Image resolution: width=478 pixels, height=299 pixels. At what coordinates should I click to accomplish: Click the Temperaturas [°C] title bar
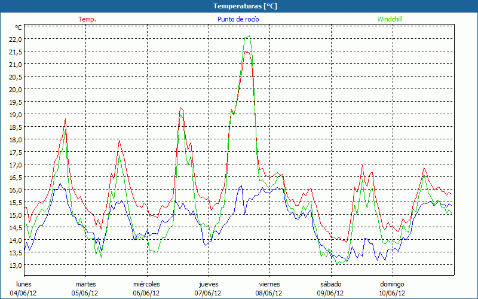click(x=239, y=6)
